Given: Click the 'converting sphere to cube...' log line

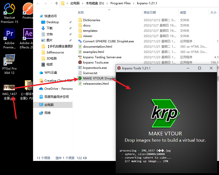Looking at the screenshot, I should [146, 158].
